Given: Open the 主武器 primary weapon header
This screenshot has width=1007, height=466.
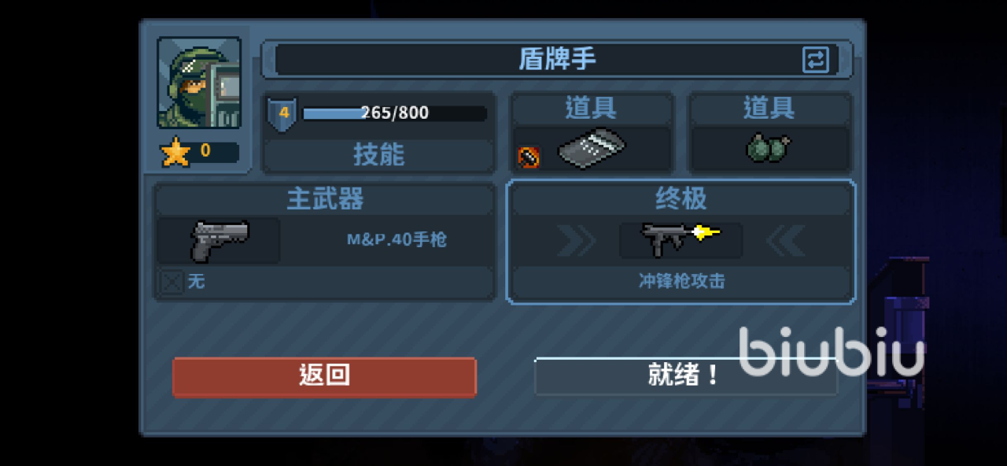Looking at the screenshot, I should 325,199.
